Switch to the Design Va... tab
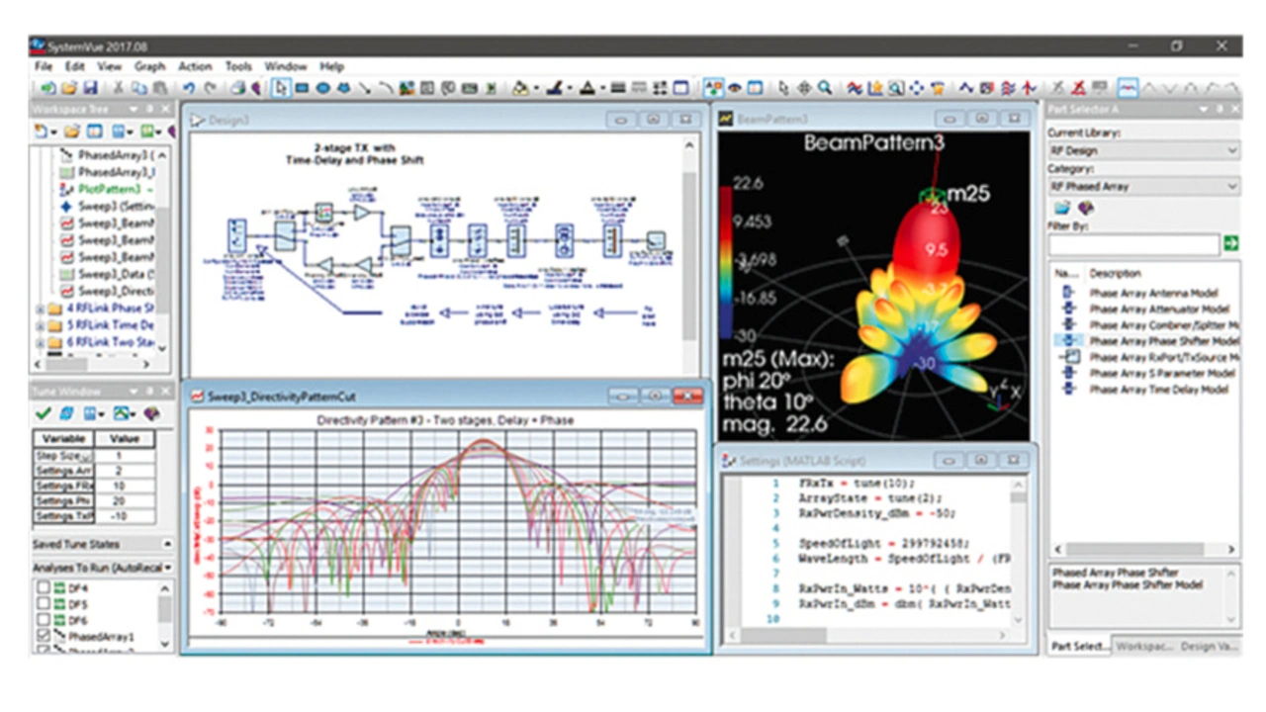1266x712 pixels. [1209, 646]
